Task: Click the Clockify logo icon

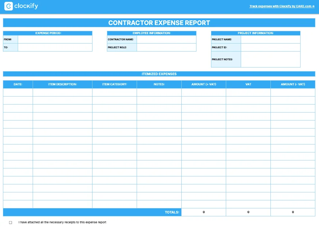Action: tap(9, 6)
